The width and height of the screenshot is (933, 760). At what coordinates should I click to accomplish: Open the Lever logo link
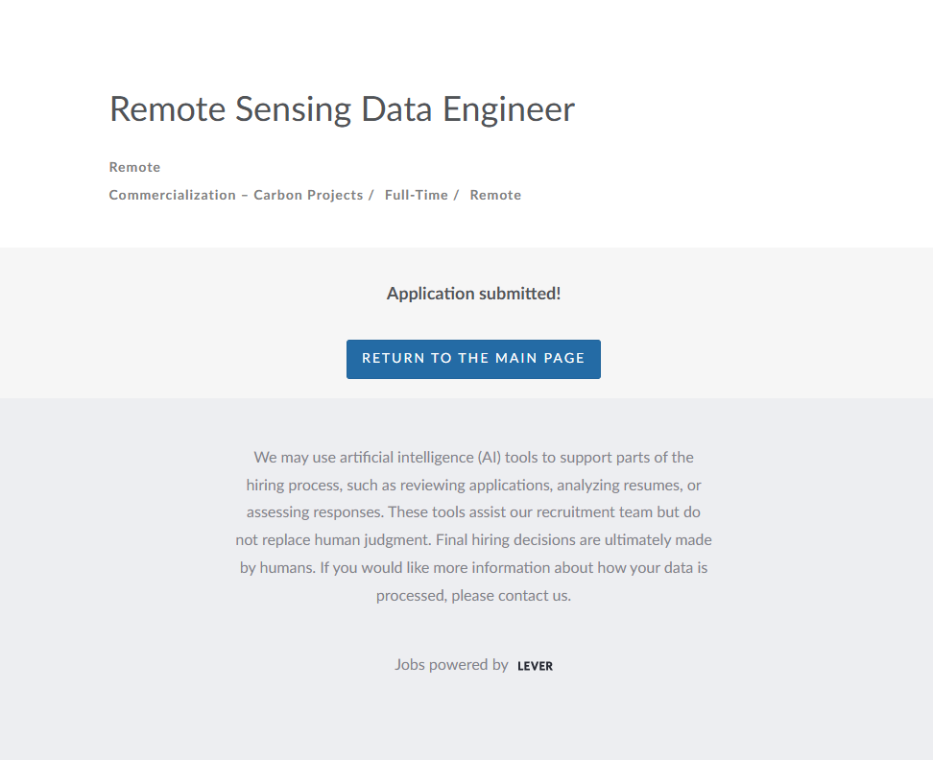click(x=535, y=666)
